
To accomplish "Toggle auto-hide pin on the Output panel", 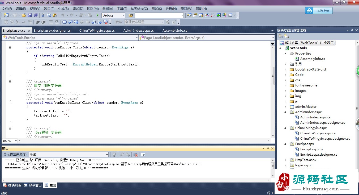I will (x=268, y=148).
